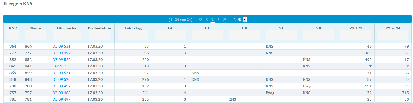Sort by ZZ_PM column header
Image resolution: width=413 pixels, height=103 pixels.
tap(356, 28)
